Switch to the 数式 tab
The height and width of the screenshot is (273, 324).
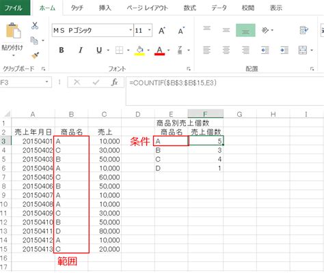pos(190,8)
